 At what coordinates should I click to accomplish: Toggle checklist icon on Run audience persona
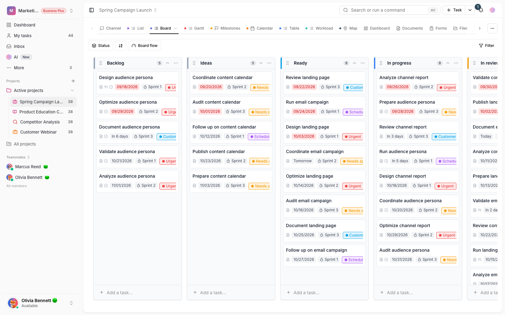click(x=386, y=161)
